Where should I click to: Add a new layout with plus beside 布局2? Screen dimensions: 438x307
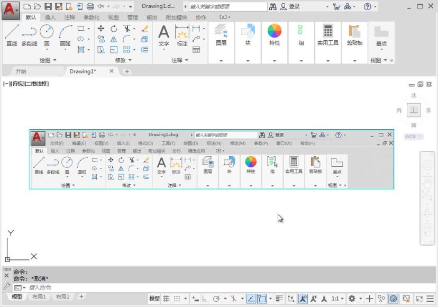(x=81, y=296)
